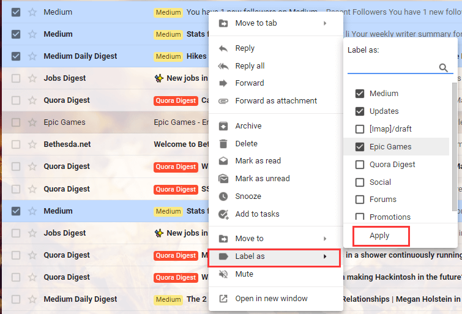This screenshot has height=314, width=462.
Task: Click the Reply all double-arrow icon
Action: pyautogui.click(x=223, y=66)
